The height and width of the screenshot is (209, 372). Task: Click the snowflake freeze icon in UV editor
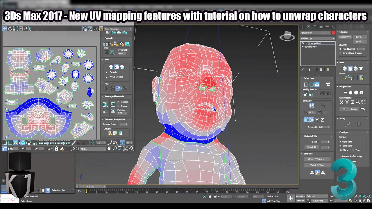point(75,149)
